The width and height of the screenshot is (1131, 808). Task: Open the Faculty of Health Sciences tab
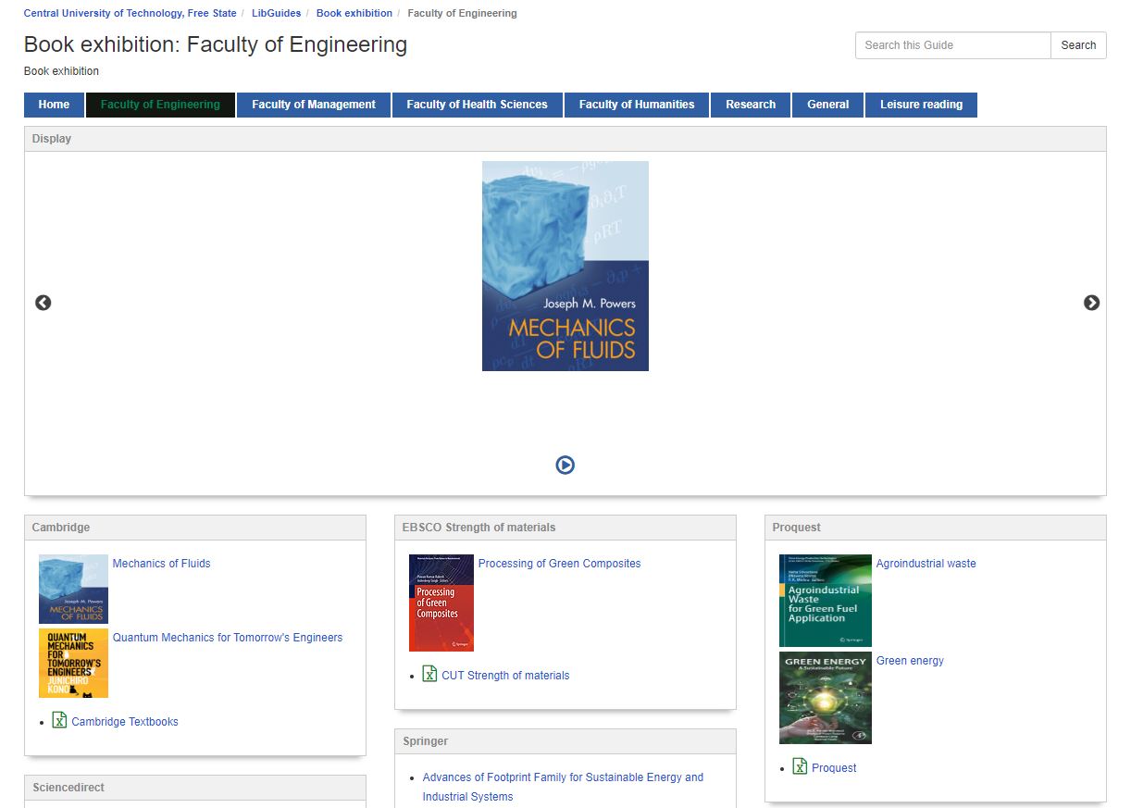[x=477, y=105]
